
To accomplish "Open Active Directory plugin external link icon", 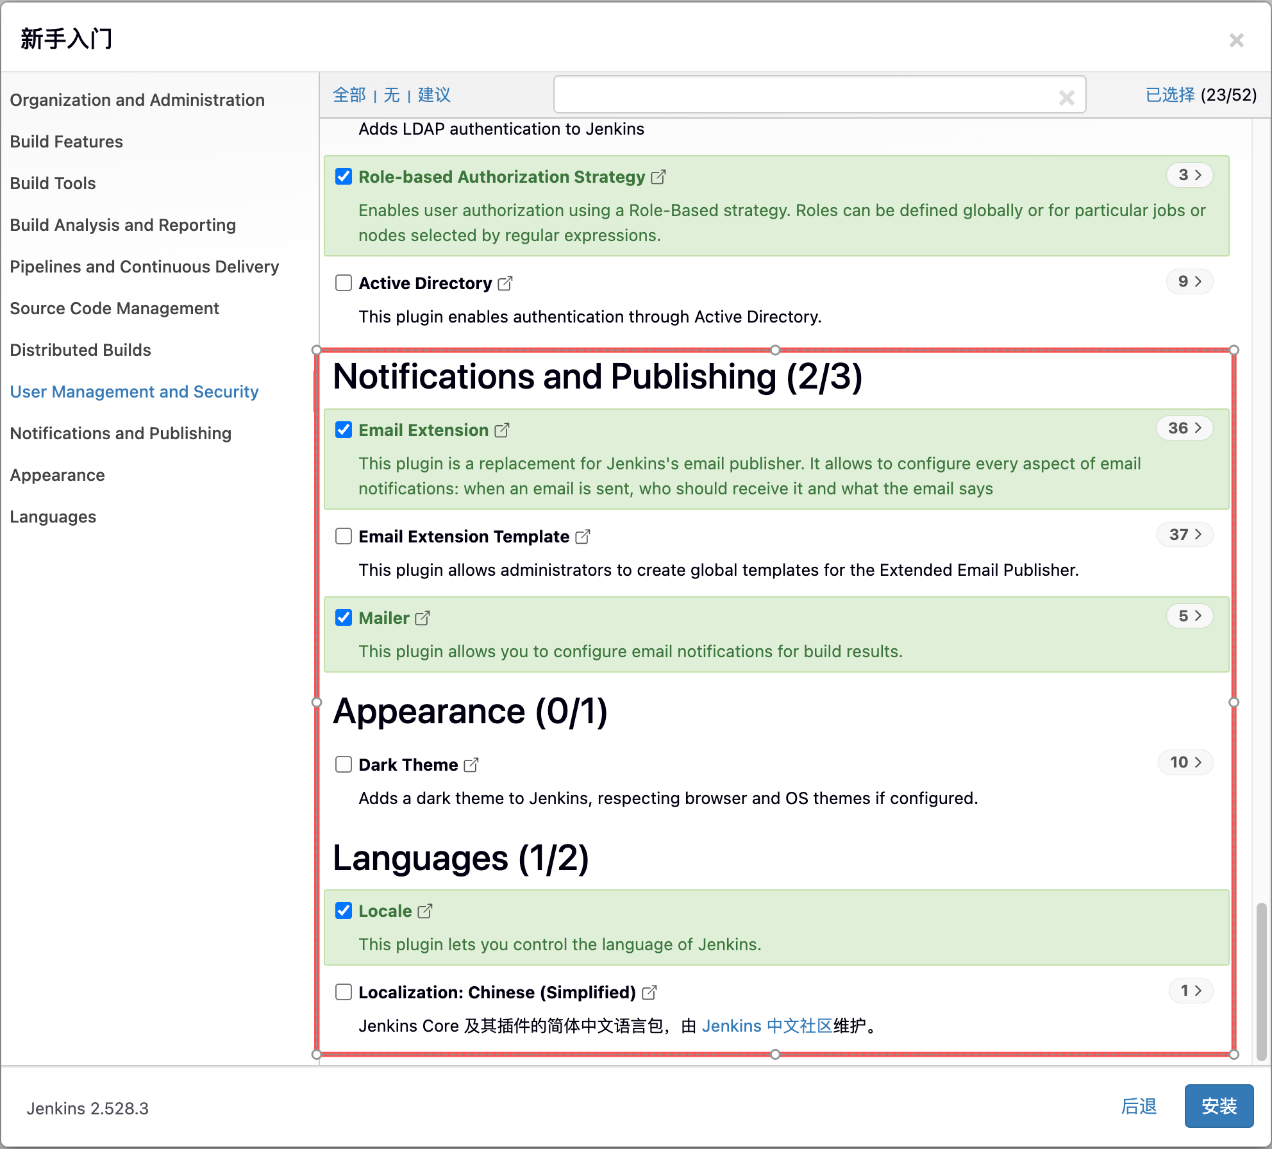I will [x=505, y=283].
